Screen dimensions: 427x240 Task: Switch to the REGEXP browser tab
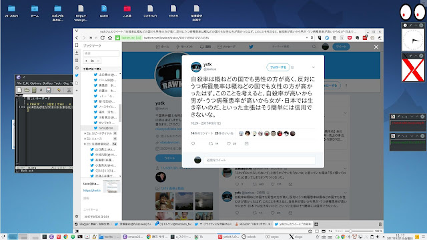pyautogui.click(x=254, y=224)
